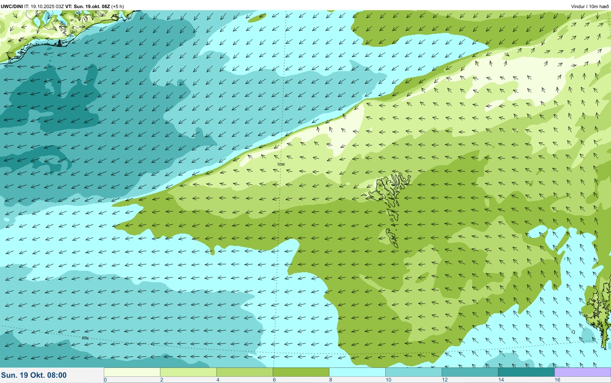Click the legend scale value '4'

[218, 380]
